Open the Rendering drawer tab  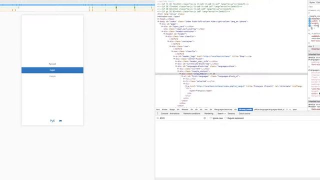pyautogui.click(x=209, y=113)
